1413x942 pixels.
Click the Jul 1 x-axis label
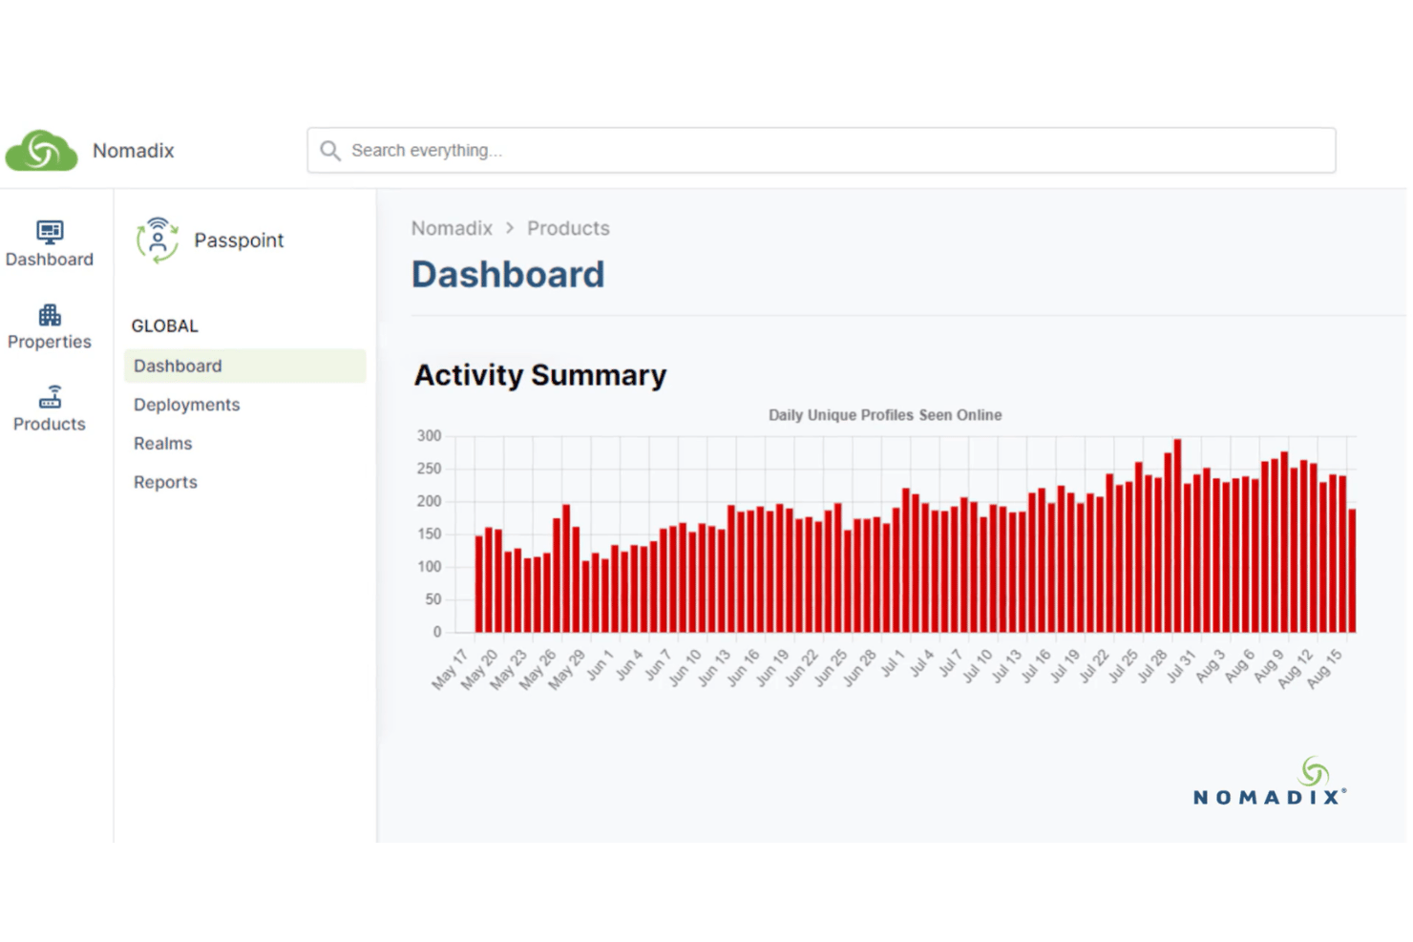tap(892, 664)
